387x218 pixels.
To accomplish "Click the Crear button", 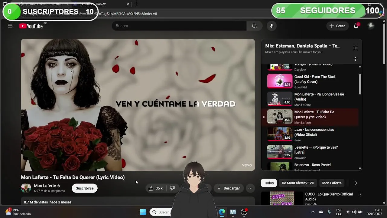I will click(x=337, y=26).
